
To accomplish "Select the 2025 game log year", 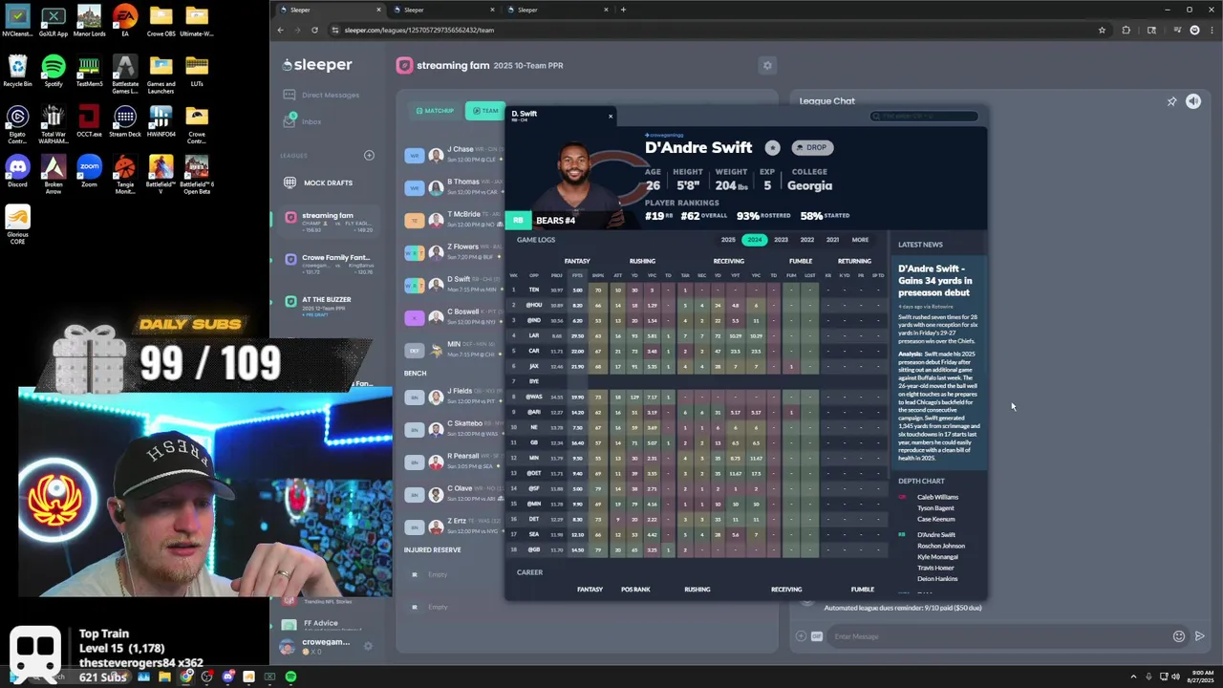I will click(x=728, y=240).
